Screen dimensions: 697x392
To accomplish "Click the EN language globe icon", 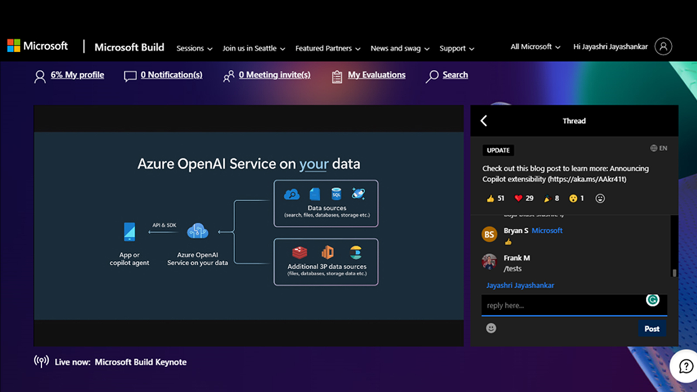I will [x=653, y=148].
